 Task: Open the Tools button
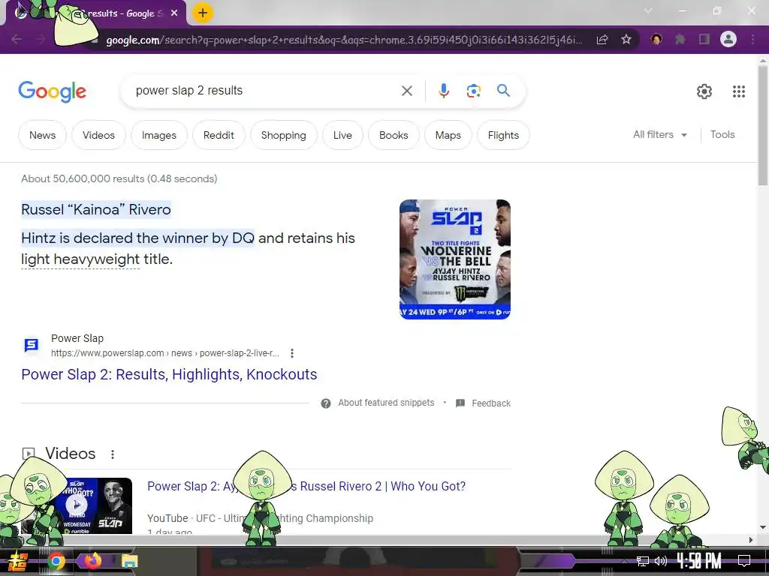click(722, 135)
